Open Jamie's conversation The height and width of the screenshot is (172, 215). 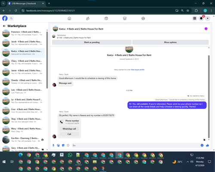pos(23,72)
